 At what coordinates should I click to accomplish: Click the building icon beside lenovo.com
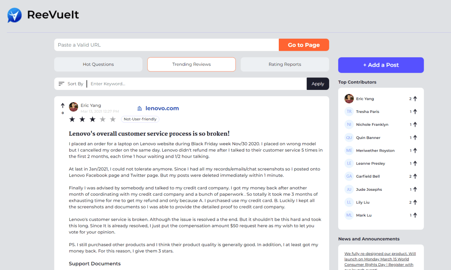click(x=140, y=108)
